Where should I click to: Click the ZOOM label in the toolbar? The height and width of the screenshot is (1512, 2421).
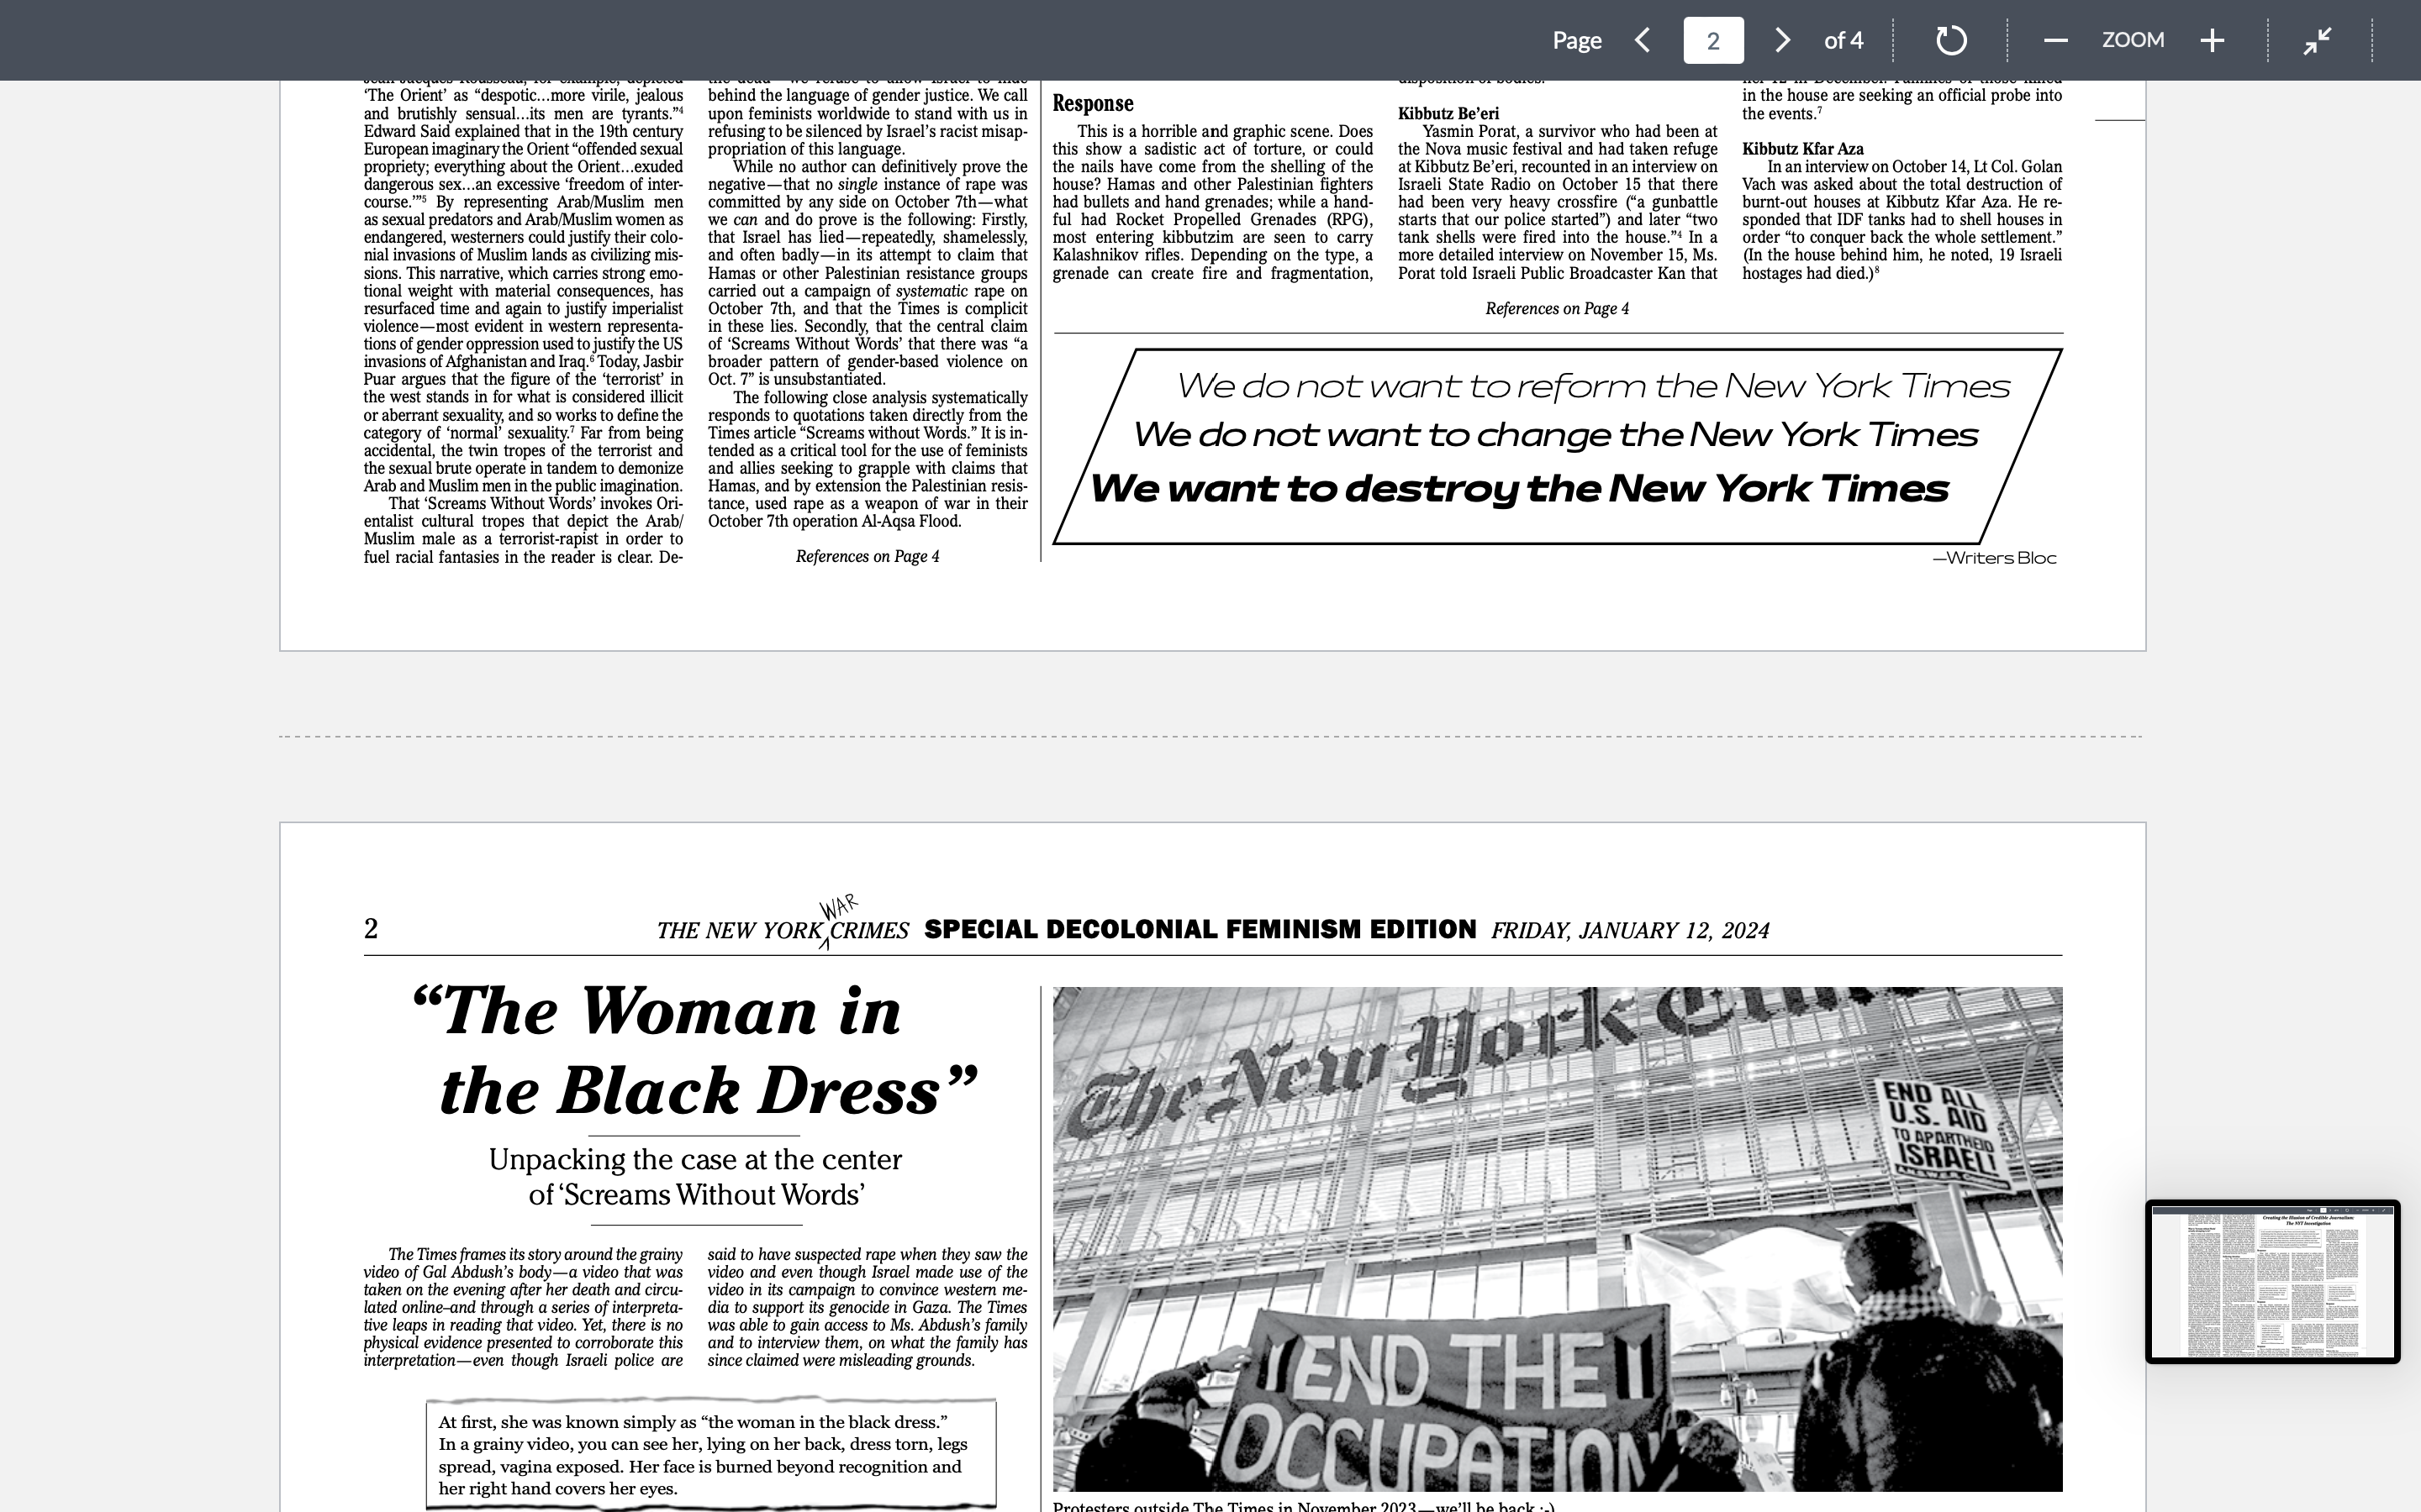point(2133,40)
